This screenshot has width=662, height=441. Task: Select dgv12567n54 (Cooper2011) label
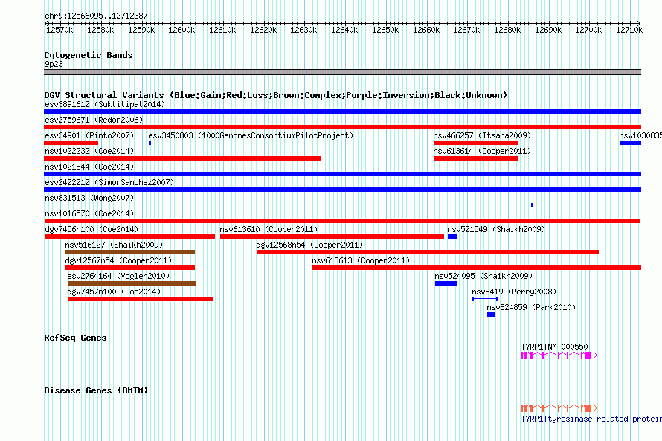coord(118,260)
